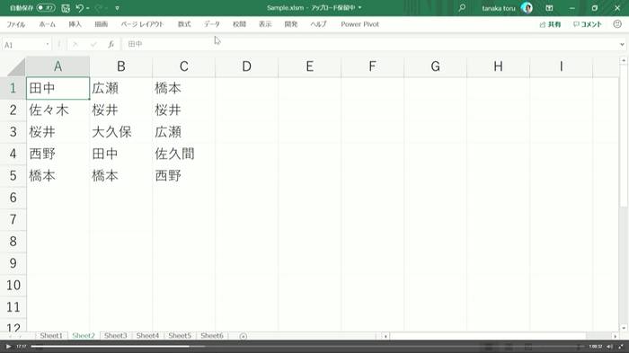Screen dimensions: 629x353
Task: Click the horizontal scrollbar right arrow
Action: click(615, 336)
